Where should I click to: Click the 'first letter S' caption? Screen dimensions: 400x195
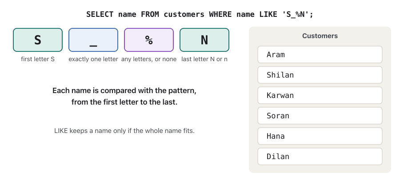click(38, 59)
